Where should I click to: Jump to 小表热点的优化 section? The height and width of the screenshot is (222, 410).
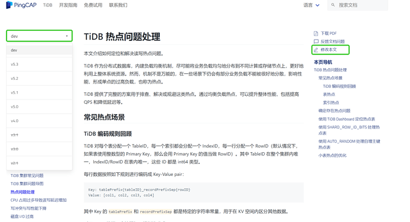(332, 155)
